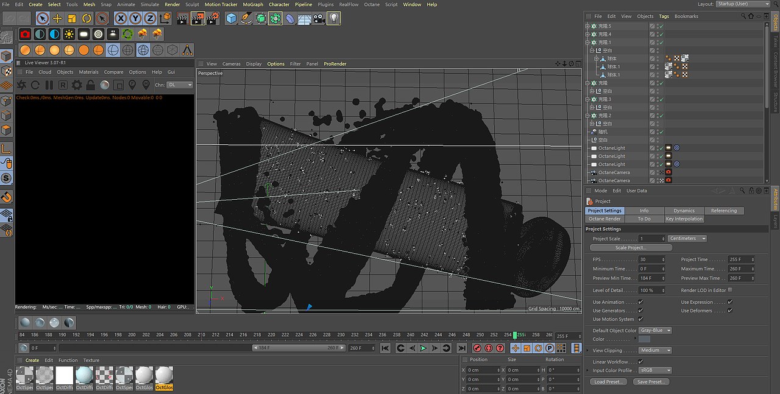Select the Scale tool in the main toolbar

click(72, 18)
